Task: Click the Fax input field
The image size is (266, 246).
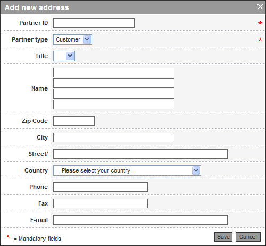Action: click(101, 203)
